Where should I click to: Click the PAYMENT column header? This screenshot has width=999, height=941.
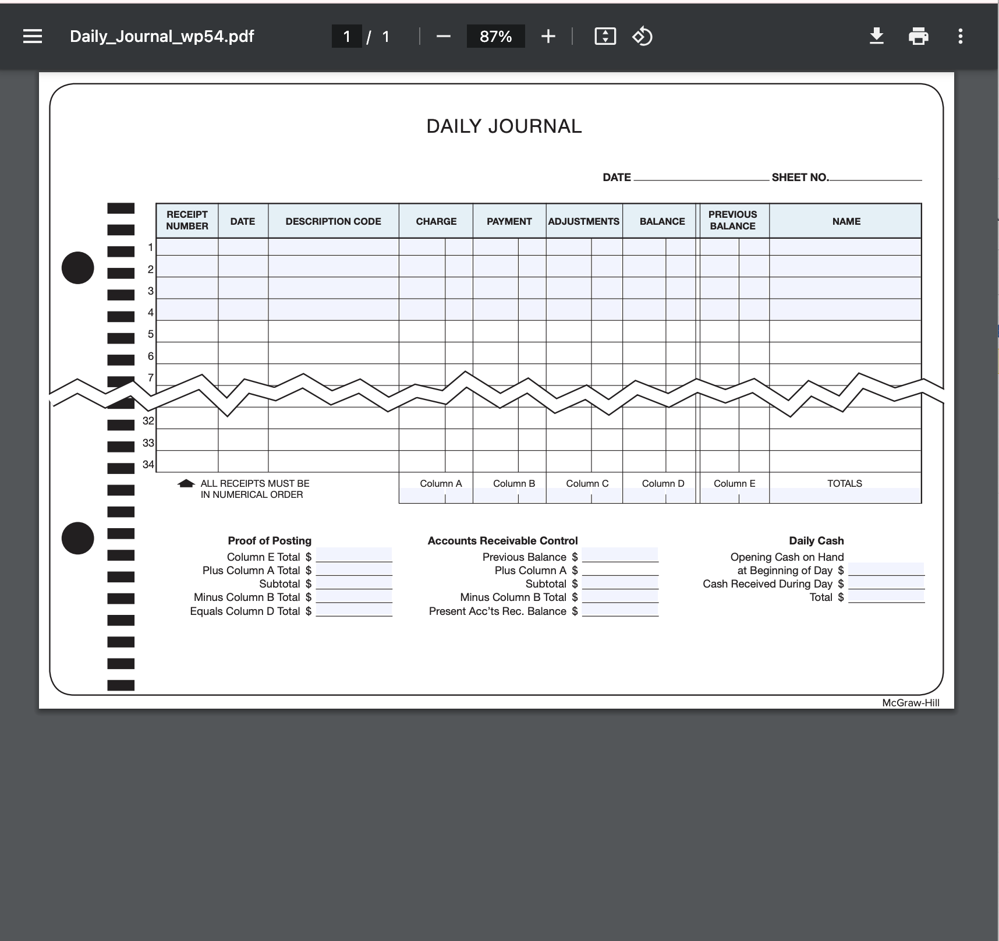pyautogui.click(x=509, y=221)
